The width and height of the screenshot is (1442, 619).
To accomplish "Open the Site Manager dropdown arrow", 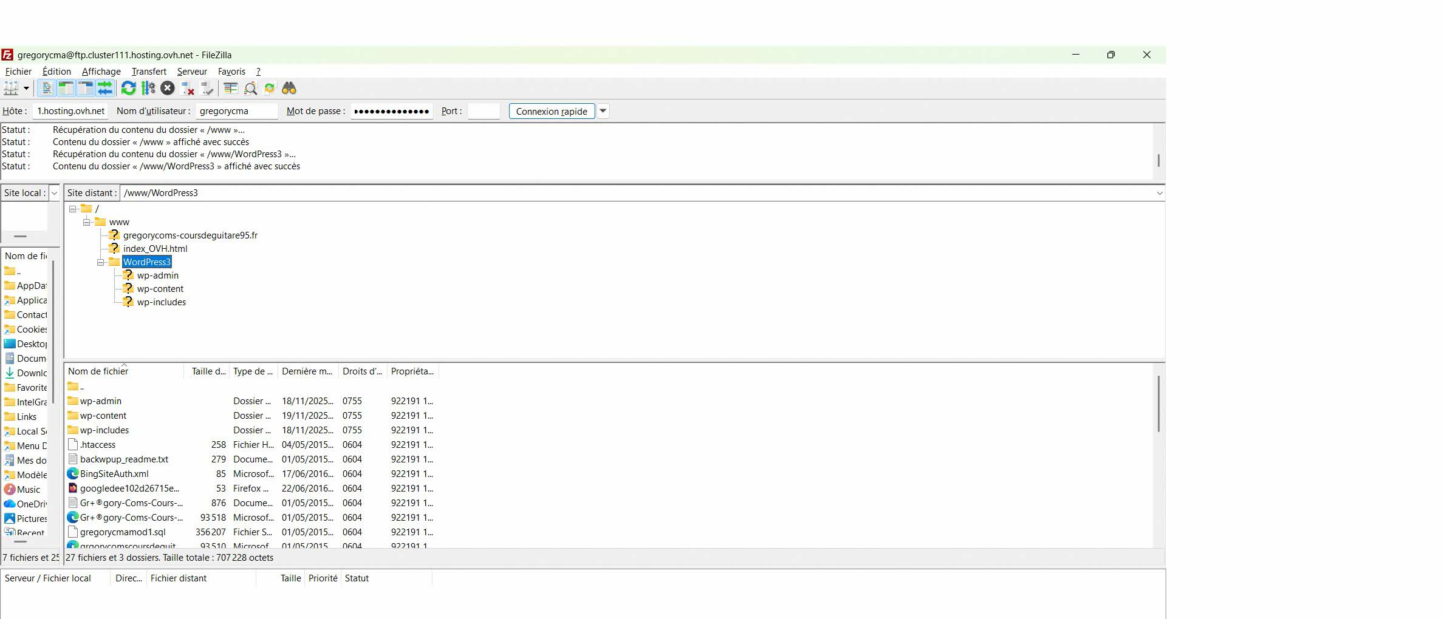I will pyautogui.click(x=26, y=89).
